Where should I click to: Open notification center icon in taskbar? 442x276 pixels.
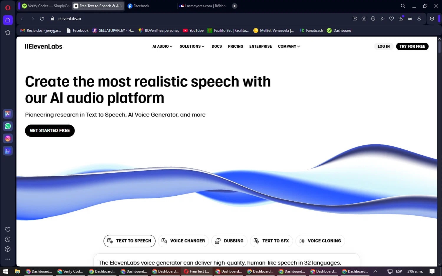tap(432, 271)
